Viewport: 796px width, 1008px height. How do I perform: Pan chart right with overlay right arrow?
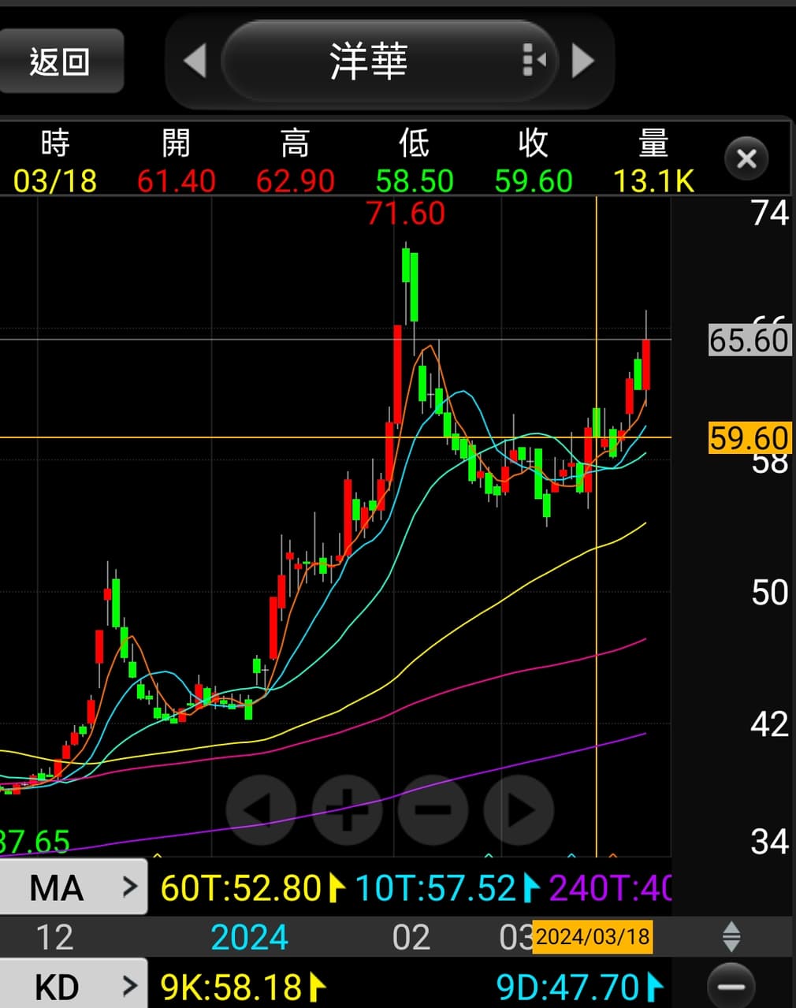pyautogui.click(x=519, y=809)
